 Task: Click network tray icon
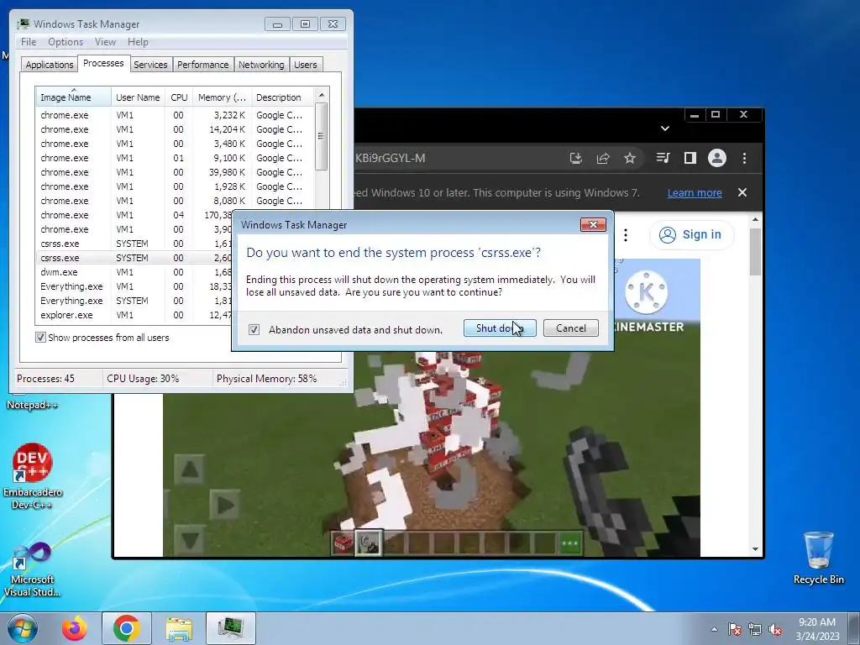coord(755,630)
